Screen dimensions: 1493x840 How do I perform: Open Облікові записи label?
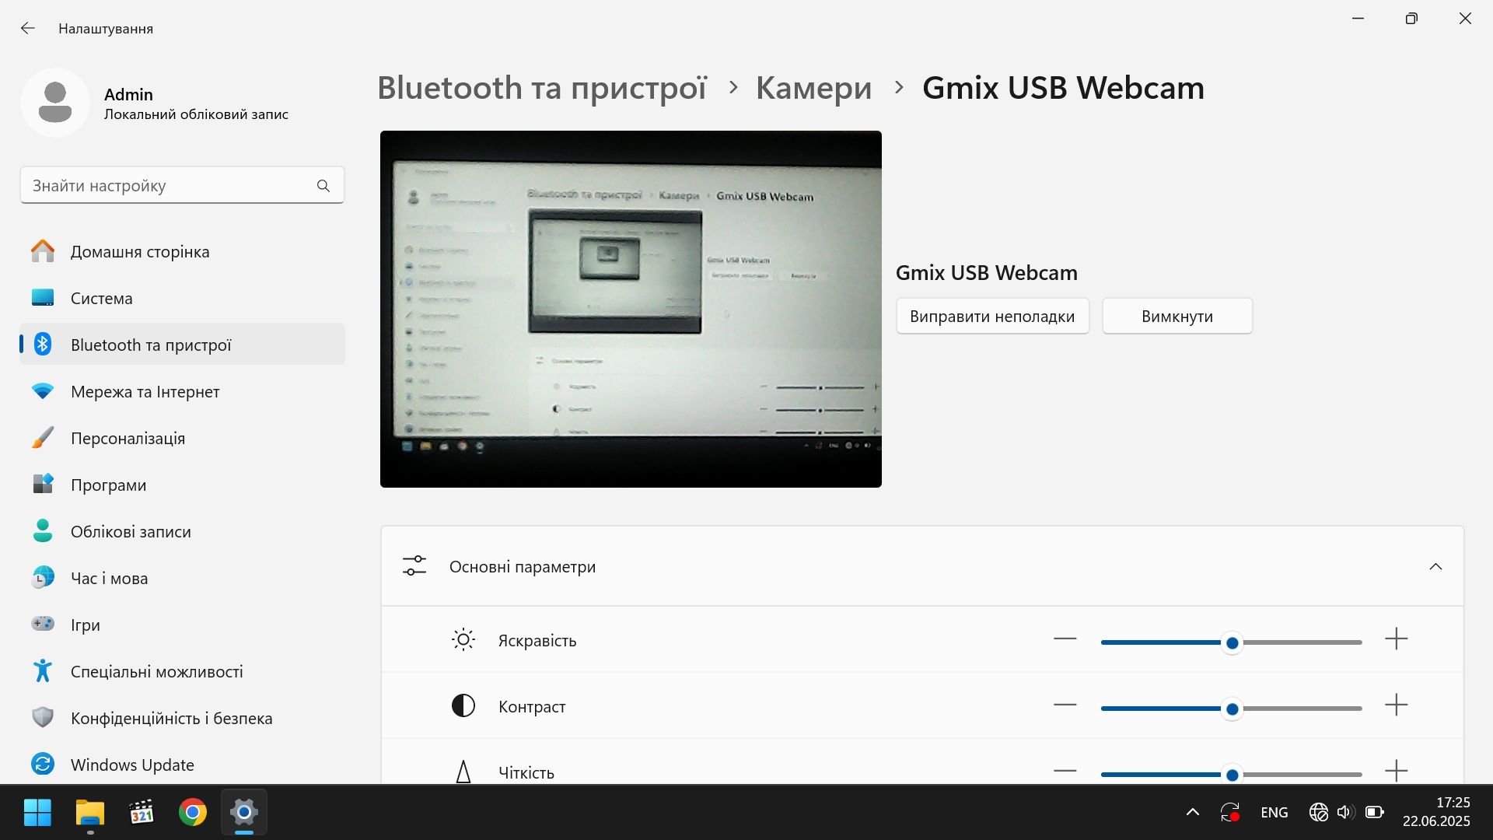click(x=131, y=531)
